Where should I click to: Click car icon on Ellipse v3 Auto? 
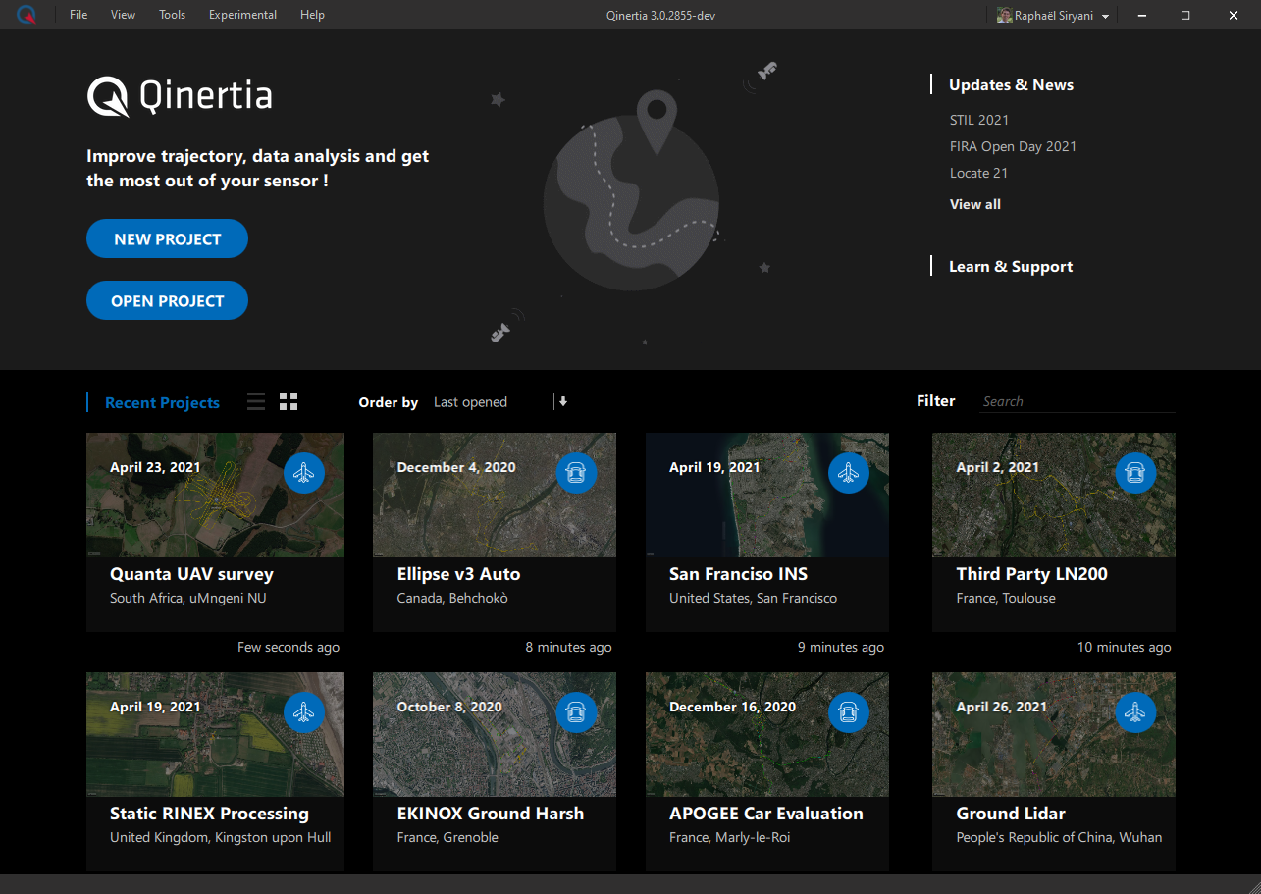(576, 474)
